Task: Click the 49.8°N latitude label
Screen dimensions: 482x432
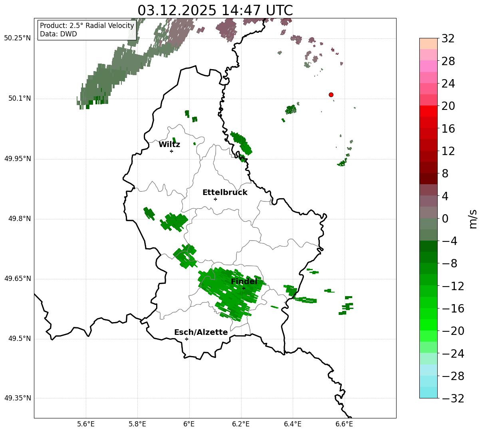Action: click(x=20, y=219)
